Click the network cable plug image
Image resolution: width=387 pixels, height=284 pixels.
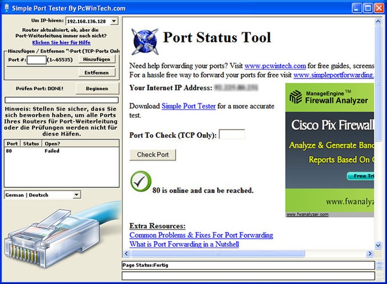pyautogui.click(x=61, y=234)
